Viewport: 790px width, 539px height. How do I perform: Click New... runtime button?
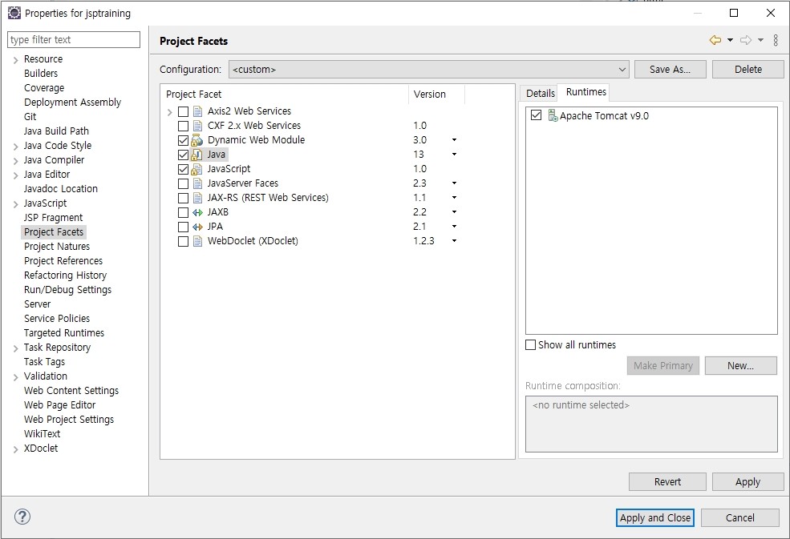tap(740, 366)
